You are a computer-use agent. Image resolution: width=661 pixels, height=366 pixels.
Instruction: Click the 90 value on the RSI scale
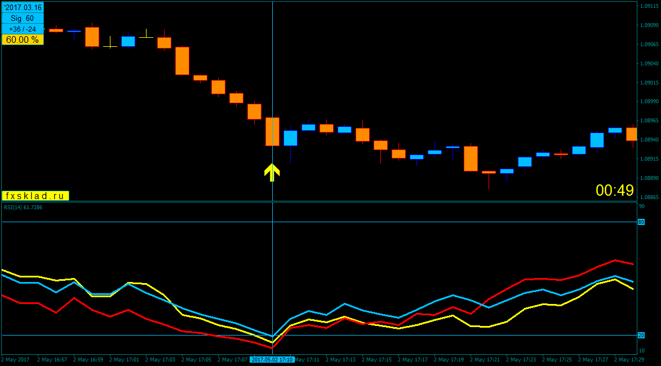(x=641, y=206)
